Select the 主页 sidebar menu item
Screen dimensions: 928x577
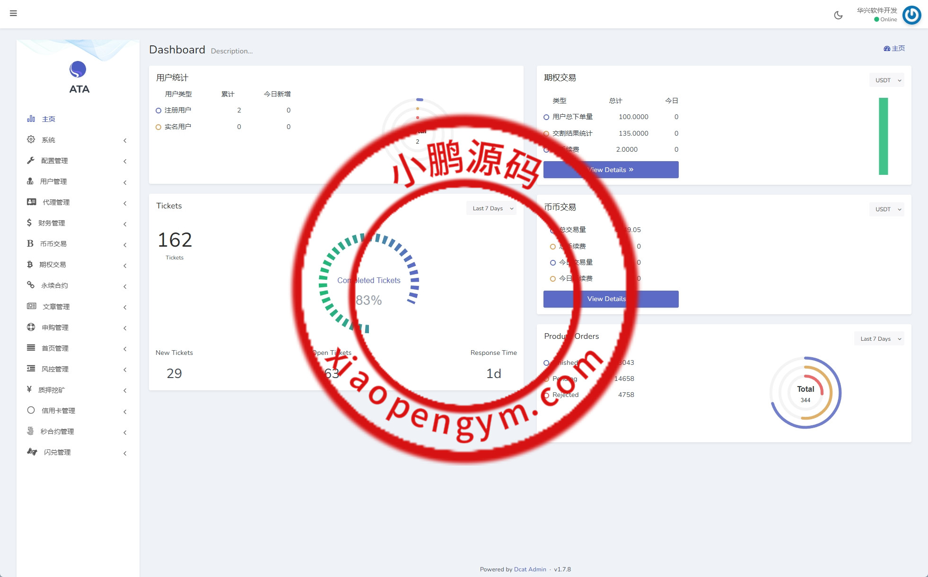pyautogui.click(x=48, y=119)
